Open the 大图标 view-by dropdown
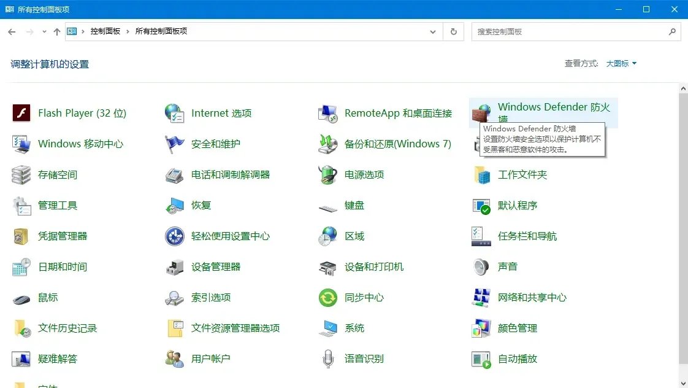 621,63
